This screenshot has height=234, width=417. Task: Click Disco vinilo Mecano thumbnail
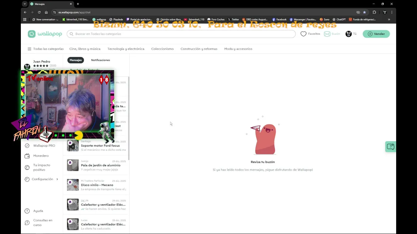[73, 185]
